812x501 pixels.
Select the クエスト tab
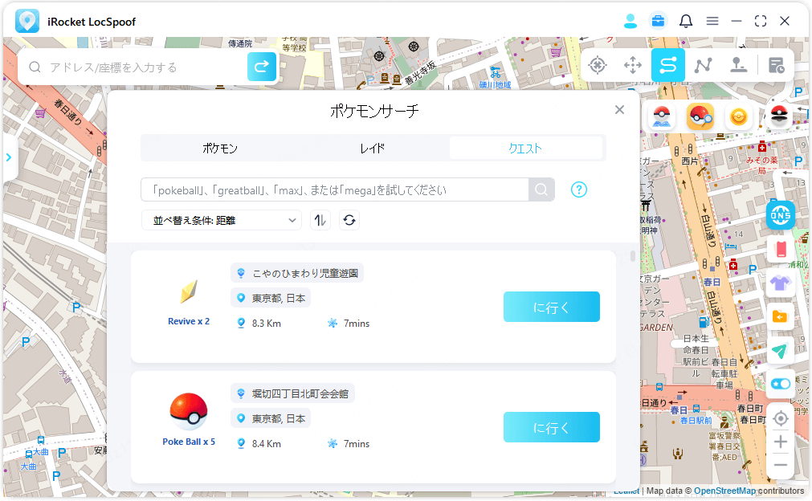pyautogui.click(x=525, y=149)
